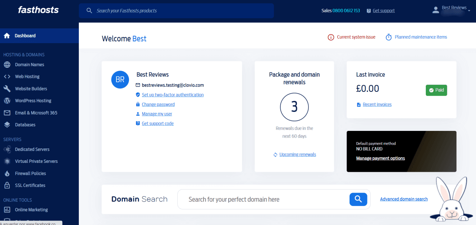
Task: Click the icon beside Get support code
Action: (x=138, y=123)
